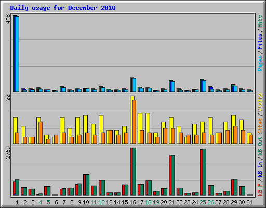The width and height of the screenshot is (266, 208).
Task: Click the chart title 'Daily usage for December 2010'
Action: 63,8
